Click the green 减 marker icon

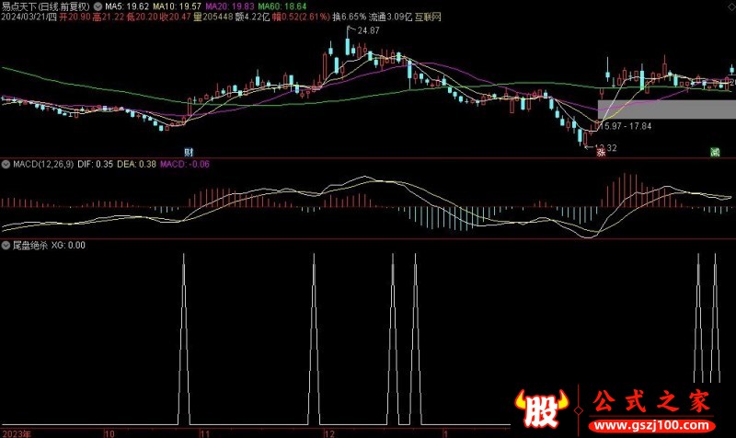coord(713,152)
